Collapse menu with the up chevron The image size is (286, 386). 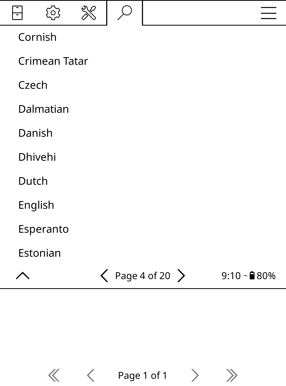click(x=23, y=276)
